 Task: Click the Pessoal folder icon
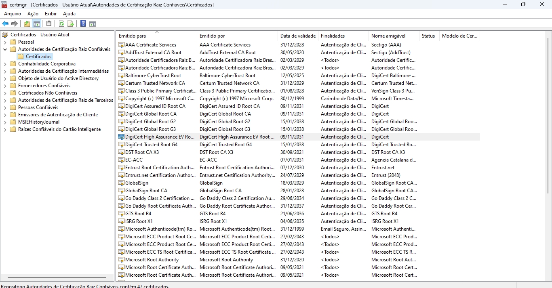[x=13, y=42]
